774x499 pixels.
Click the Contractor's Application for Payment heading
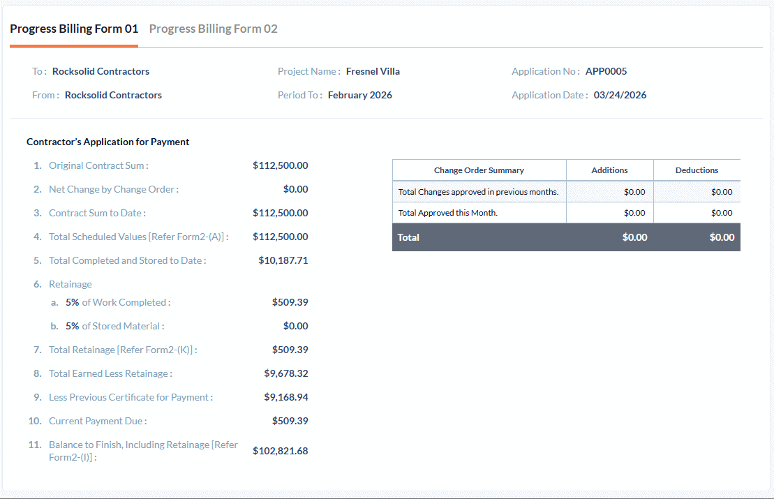pyautogui.click(x=107, y=142)
